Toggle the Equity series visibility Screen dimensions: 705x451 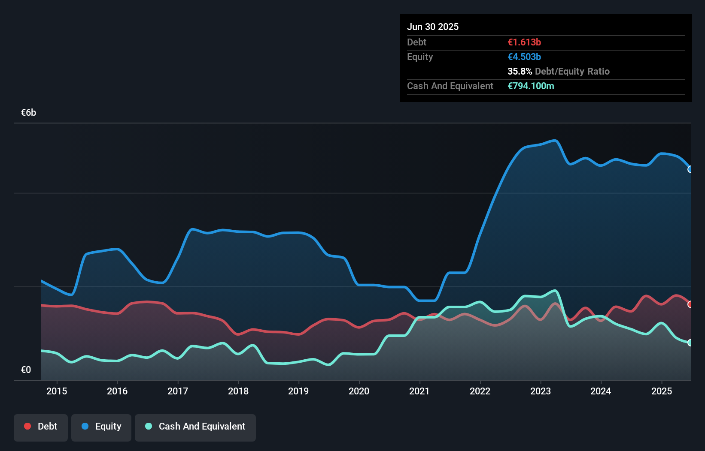[x=101, y=427]
